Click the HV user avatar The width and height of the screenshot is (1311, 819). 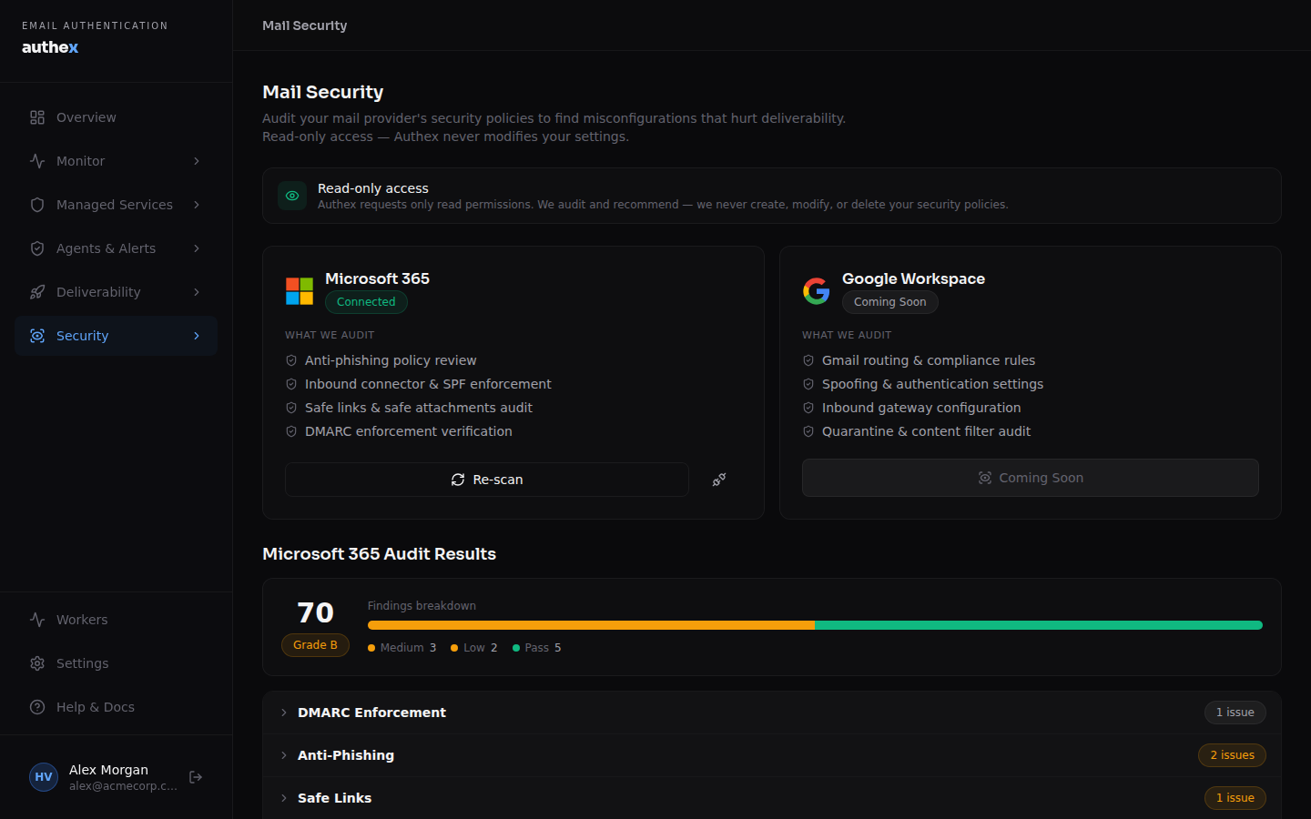44,777
